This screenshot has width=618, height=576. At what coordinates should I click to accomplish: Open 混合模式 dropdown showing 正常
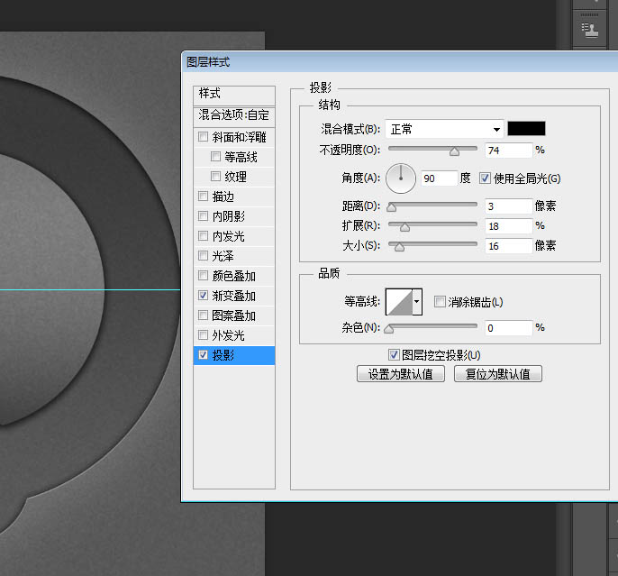coord(444,129)
